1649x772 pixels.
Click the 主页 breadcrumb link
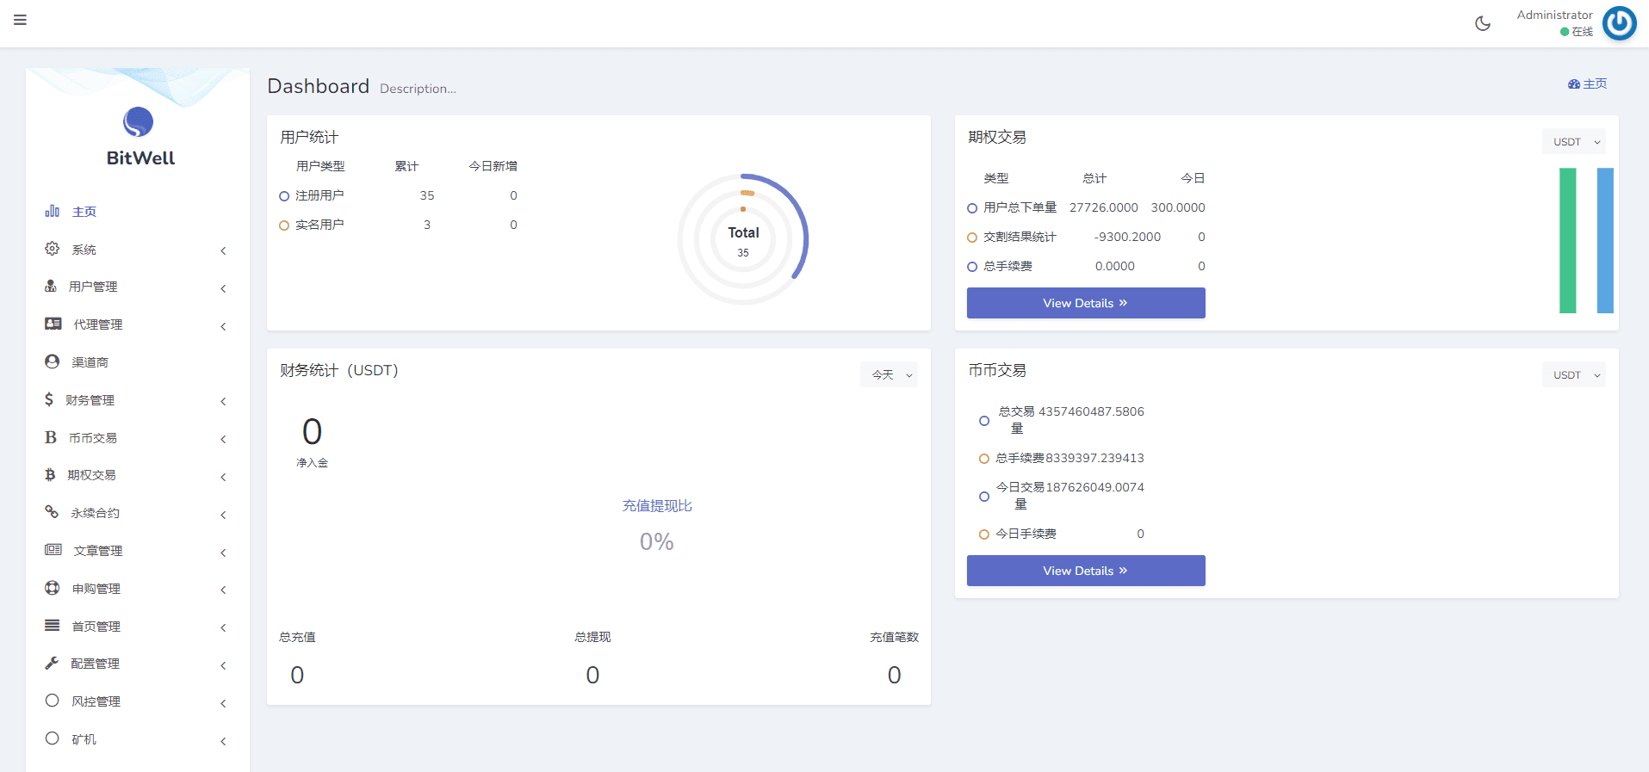[x=1587, y=83]
